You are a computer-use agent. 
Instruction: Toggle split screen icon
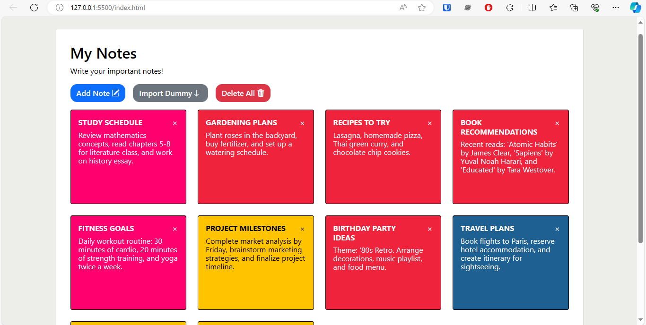pos(532,8)
